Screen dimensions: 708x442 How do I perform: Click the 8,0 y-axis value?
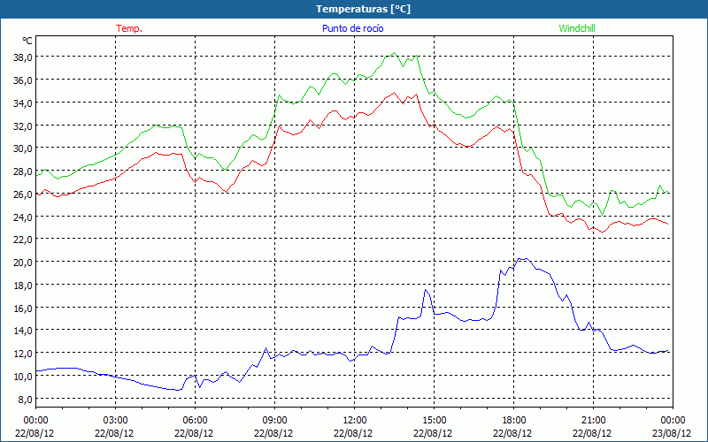pyautogui.click(x=25, y=399)
